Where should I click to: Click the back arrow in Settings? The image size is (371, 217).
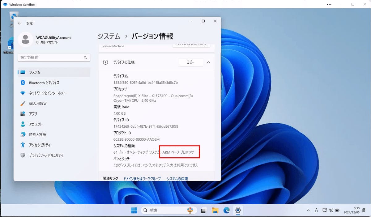click(20, 23)
